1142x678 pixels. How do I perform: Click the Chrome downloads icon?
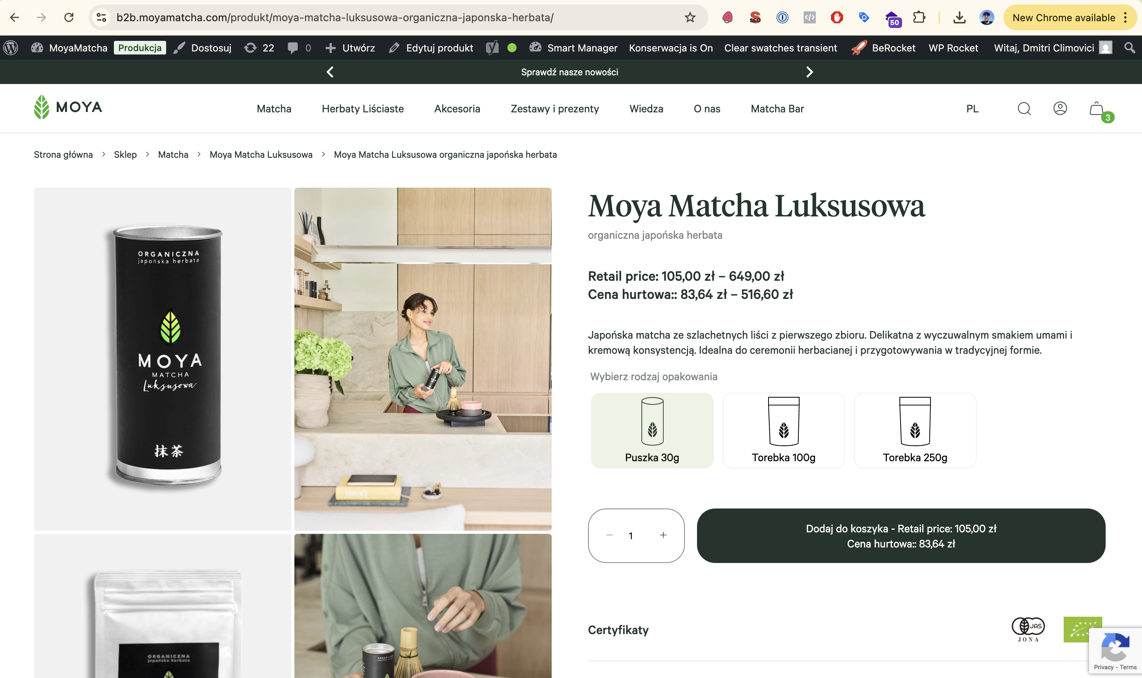(x=959, y=18)
